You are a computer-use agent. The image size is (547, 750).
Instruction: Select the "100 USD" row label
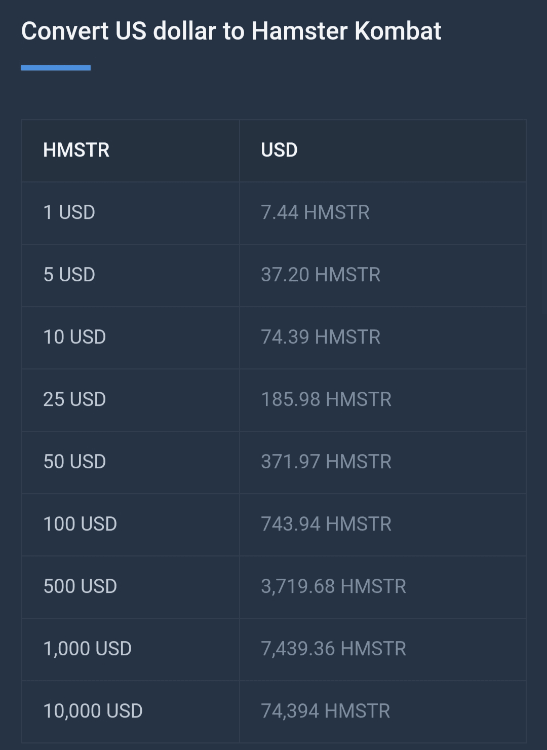coord(80,524)
